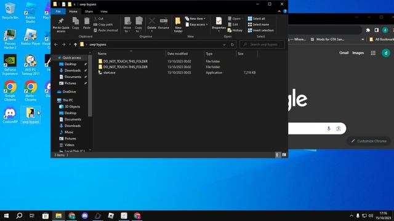This screenshot has height=221, width=394.
Task: Create a New folder from ribbon
Action: pos(178,25)
